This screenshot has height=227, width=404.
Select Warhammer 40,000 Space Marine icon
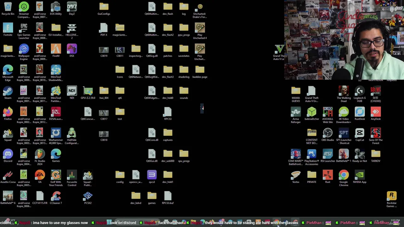56,136
